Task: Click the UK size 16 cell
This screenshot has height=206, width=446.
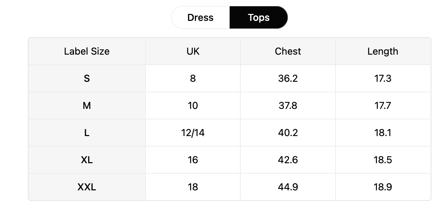Action: point(193,160)
